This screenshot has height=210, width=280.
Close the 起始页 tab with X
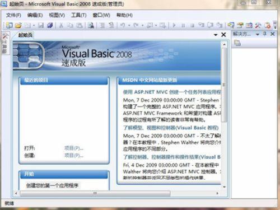click(x=223, y=35)
